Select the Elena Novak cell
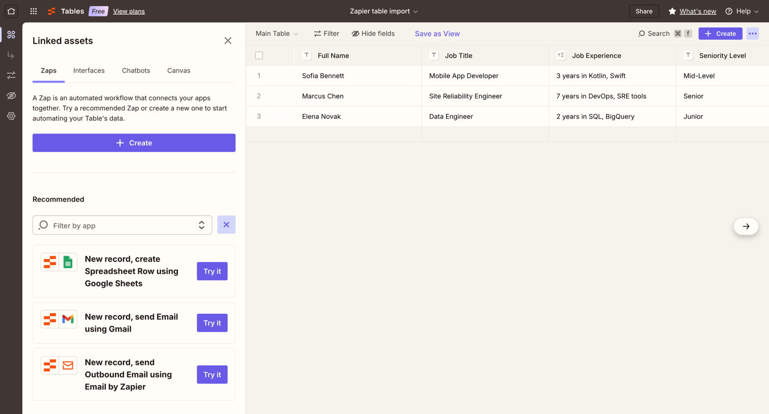 [x=358, y=116]
